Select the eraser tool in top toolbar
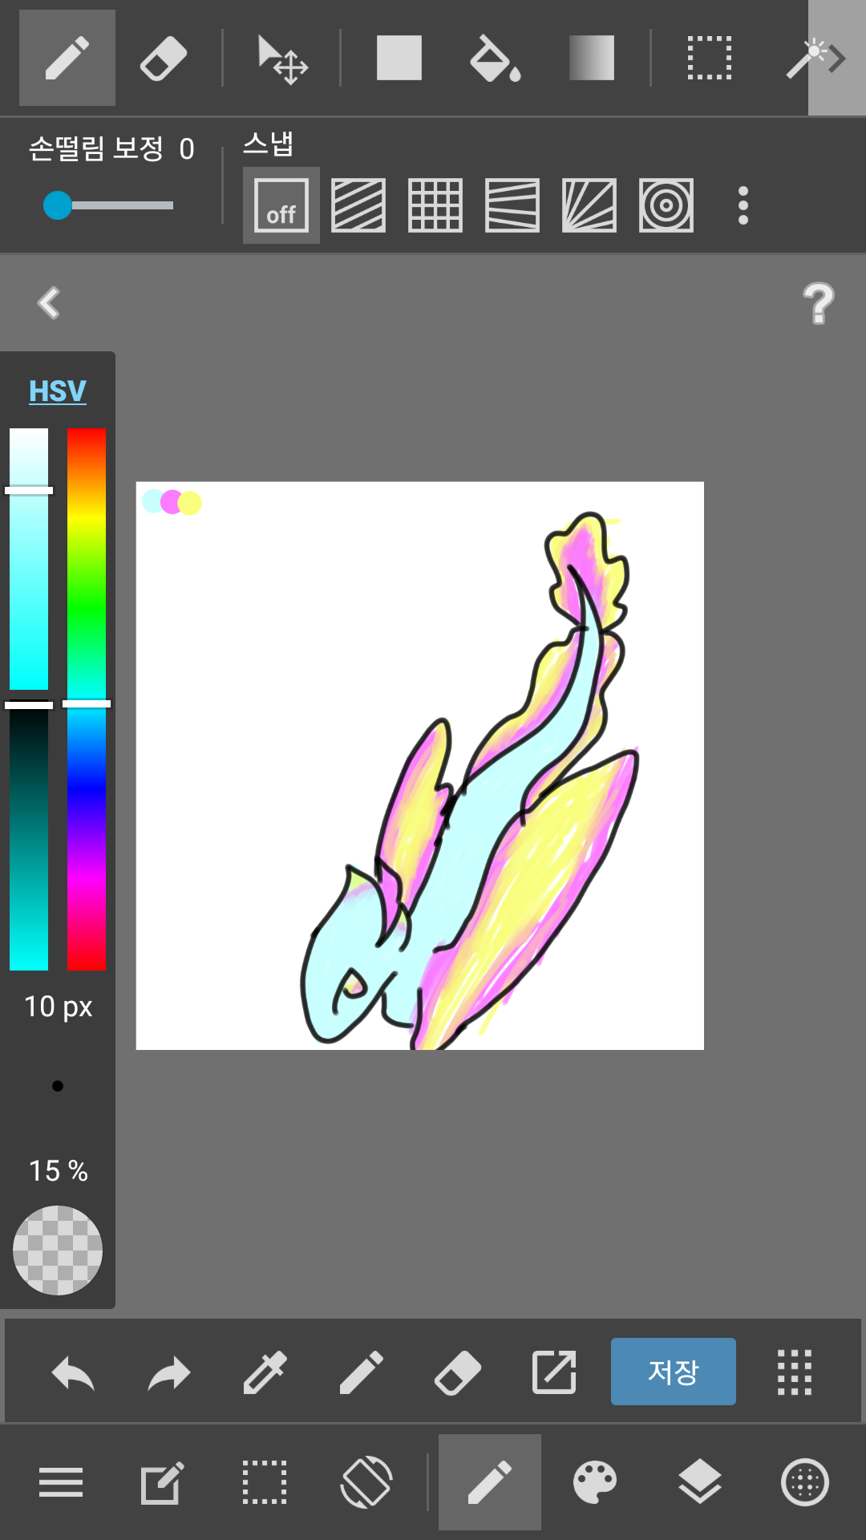Image resolution: width=866 pixels, height=1540 pixels. pos(164,59)
